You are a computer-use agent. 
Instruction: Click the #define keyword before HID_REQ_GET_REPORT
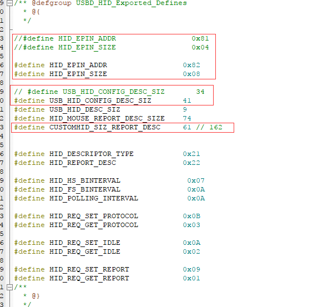click(x=29, y=278)
